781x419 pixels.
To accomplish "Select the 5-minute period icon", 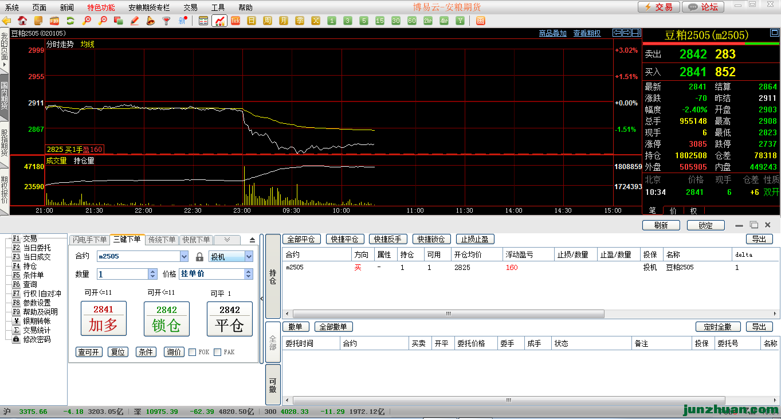I will pyautogui.click(x=364, y=21).
